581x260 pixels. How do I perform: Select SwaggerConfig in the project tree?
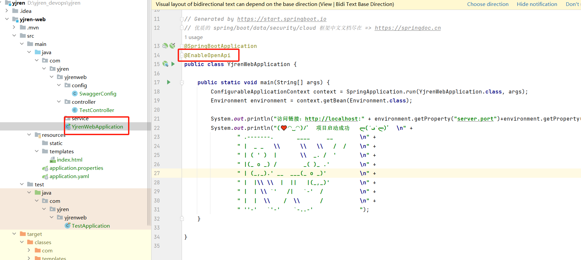98,93
